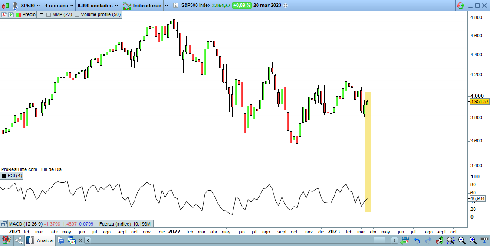Open the chat bubbles icon

pyautogui.click(x=61, y=240)
